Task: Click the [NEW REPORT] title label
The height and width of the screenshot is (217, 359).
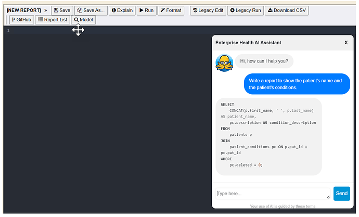Action: click(23, 10)
